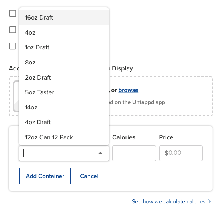219x213 pixels.
Task: Toggle the second checkbox in the list
Action: click(13, 30)
